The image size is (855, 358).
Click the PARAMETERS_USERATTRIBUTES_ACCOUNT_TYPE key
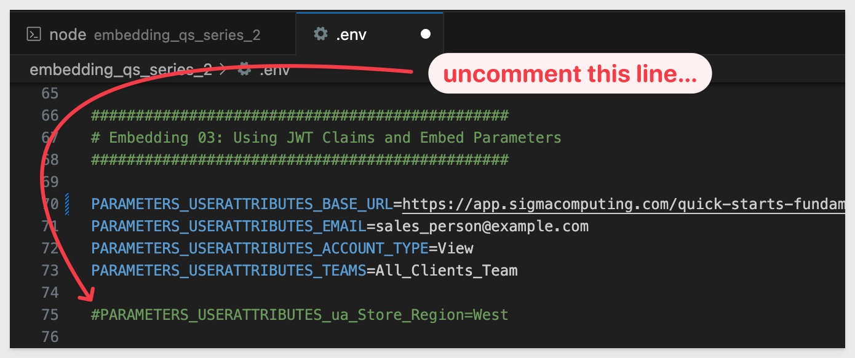click(260, 249)
